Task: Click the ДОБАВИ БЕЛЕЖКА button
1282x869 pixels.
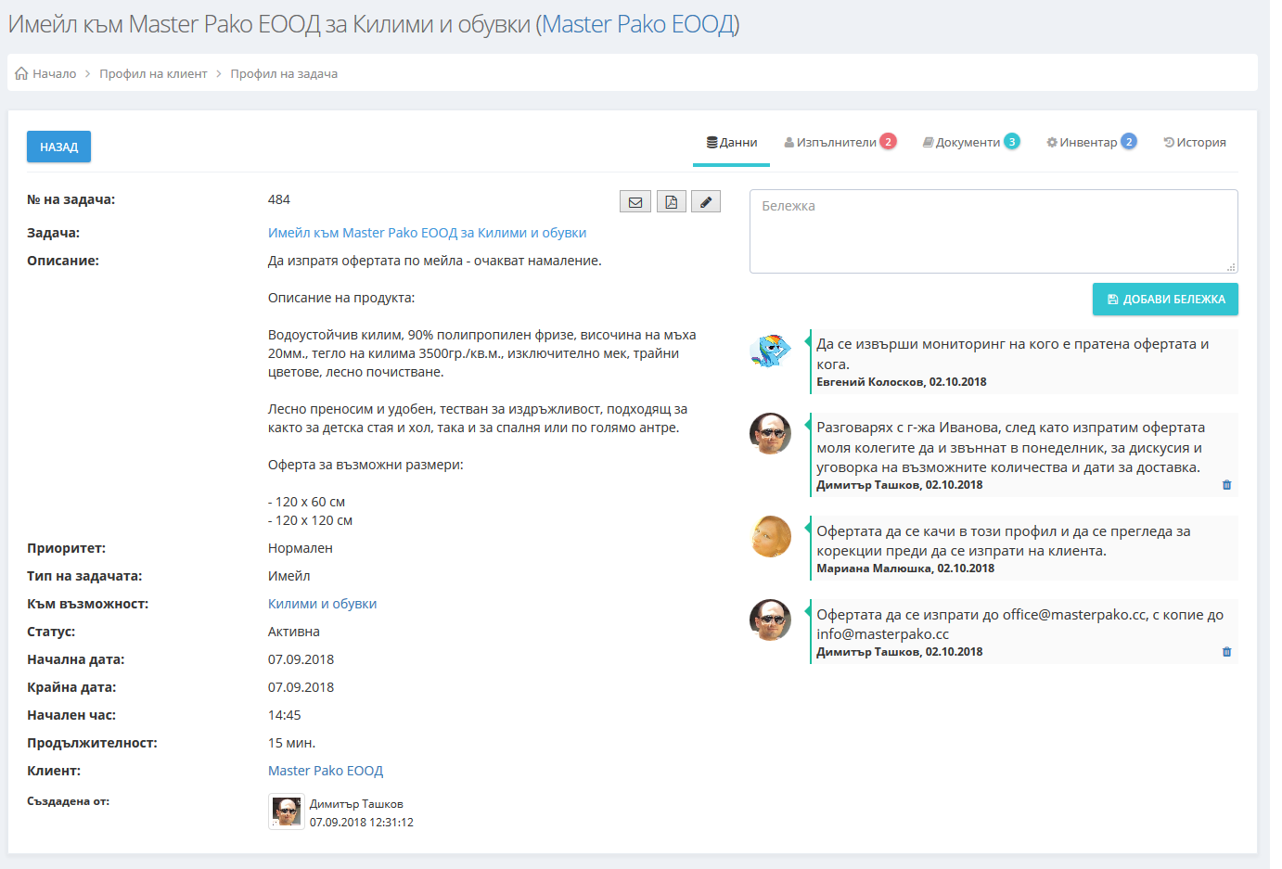Action: [x=1165, y=299]
